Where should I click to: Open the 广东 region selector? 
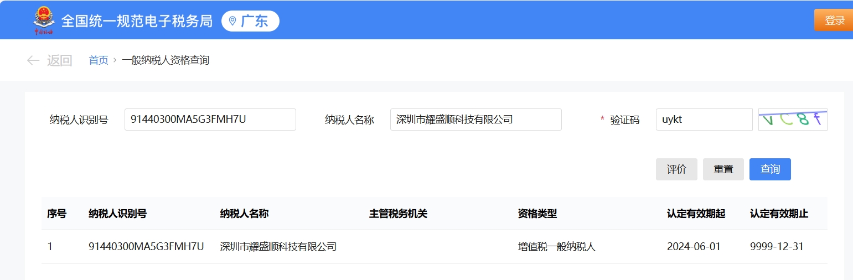[251, 21]
